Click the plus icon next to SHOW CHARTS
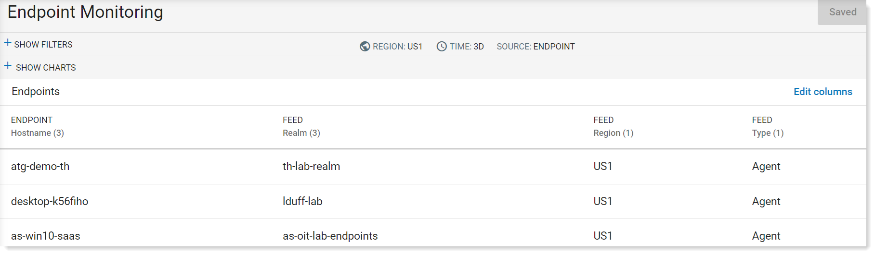 [8, 66]
